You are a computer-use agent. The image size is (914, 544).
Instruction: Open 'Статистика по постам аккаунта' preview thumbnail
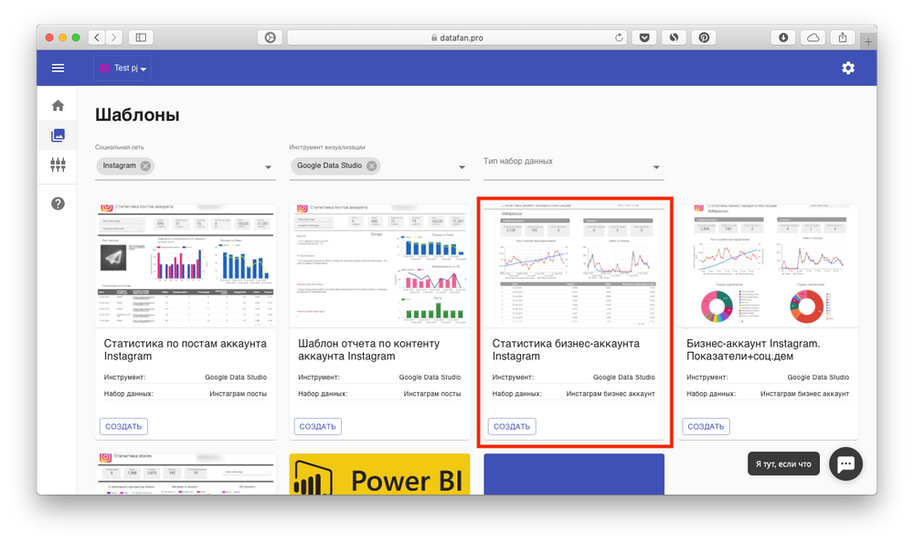(186, 266)
